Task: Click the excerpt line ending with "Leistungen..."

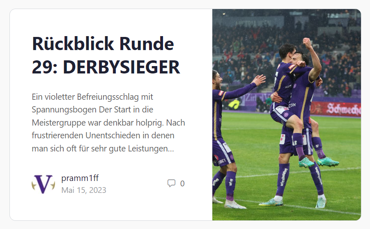Action: [103, 149]
